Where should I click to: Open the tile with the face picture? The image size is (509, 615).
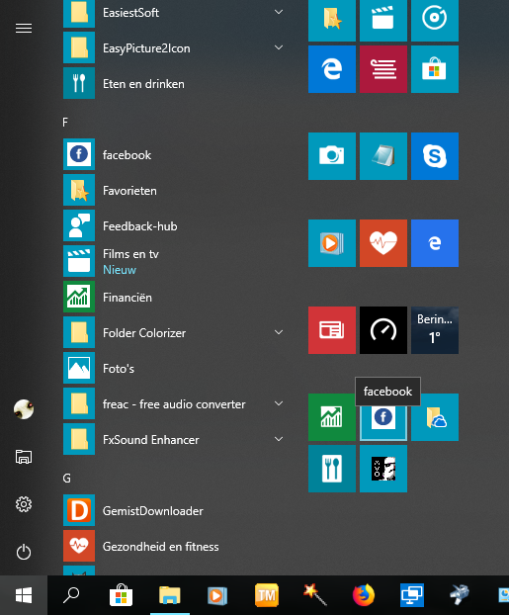coord(383,469)
